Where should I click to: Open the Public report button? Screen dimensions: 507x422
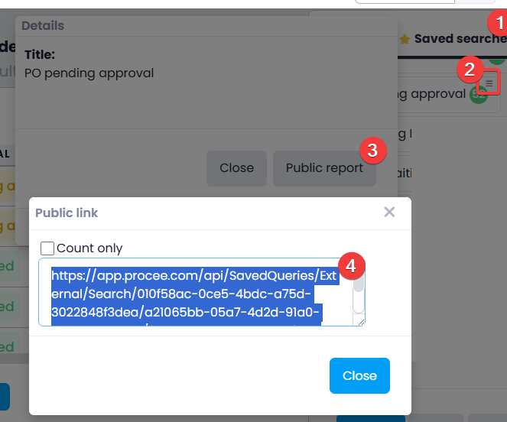tap(324, 168)
